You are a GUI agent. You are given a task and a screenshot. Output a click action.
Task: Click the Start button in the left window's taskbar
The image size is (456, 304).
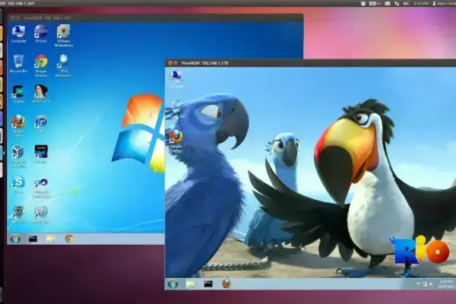pyautogui.click(x=15, y=239)
